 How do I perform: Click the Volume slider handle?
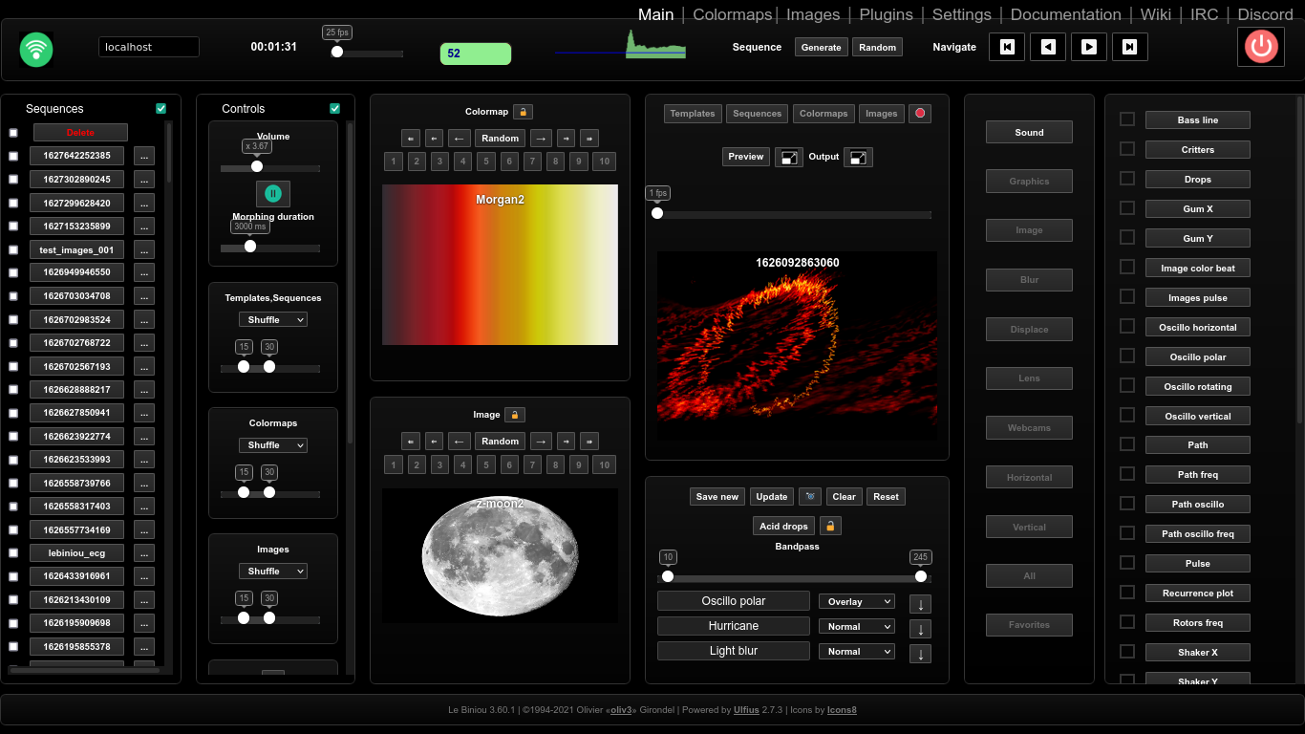pos(257,166)
